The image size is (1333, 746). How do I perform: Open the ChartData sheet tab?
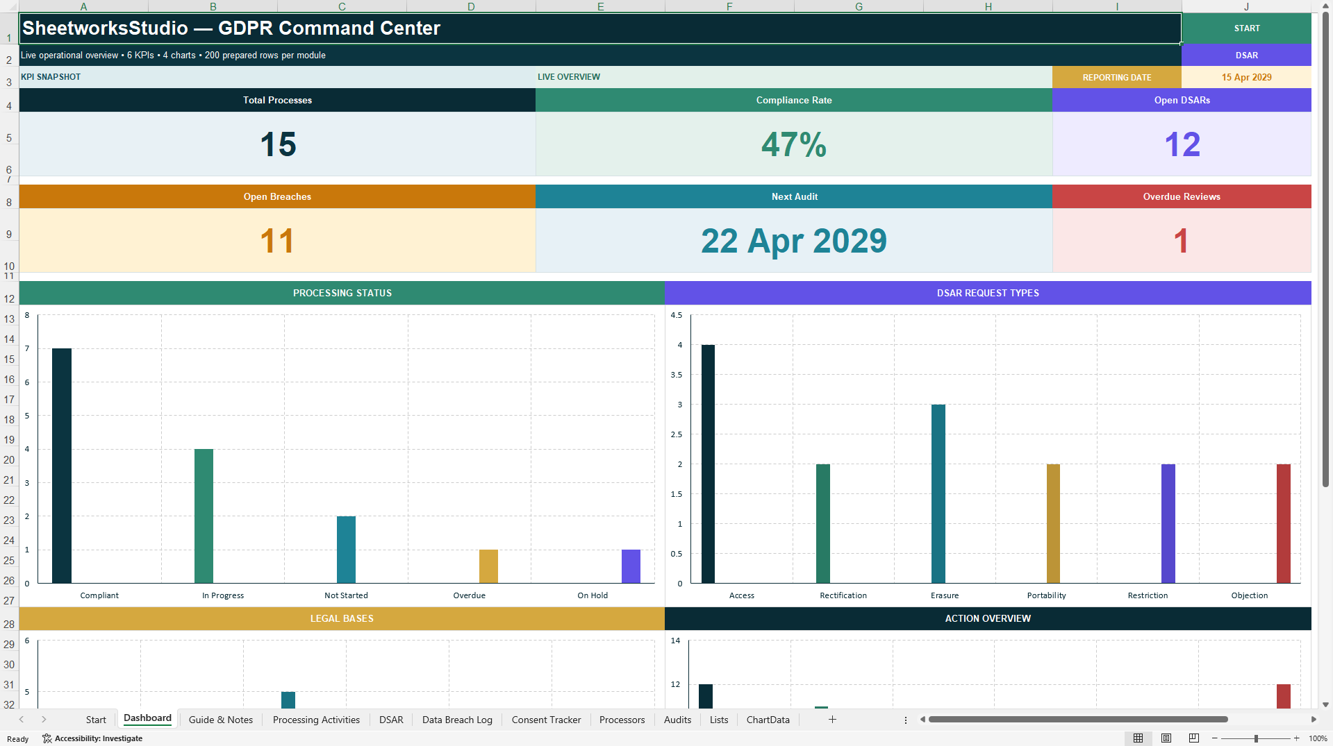click(x=768, y=720)
